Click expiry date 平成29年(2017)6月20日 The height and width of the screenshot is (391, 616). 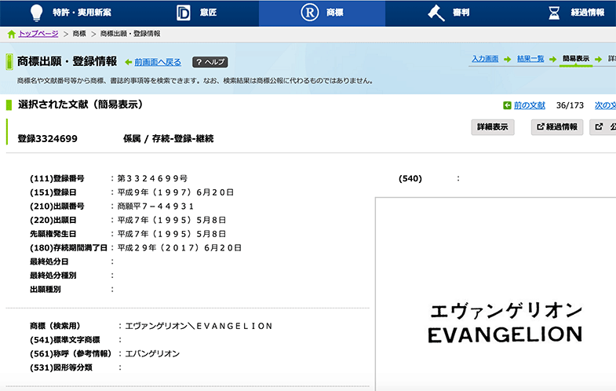pos(180,247)
